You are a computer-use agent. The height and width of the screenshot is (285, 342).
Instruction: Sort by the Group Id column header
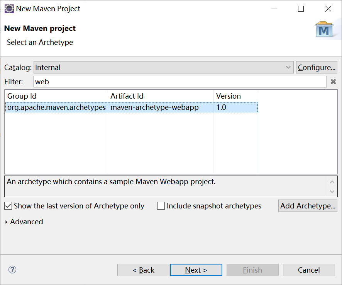click(56, 96)
